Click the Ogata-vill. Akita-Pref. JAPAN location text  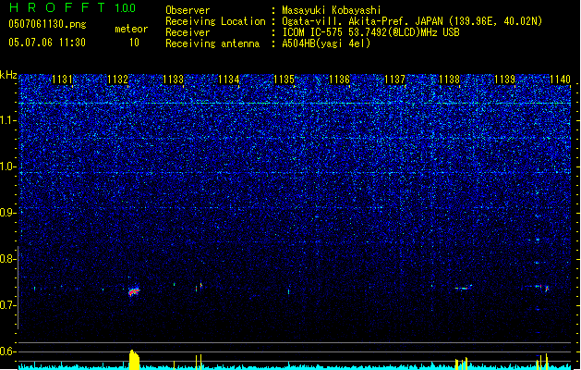(x=412, y=21)
